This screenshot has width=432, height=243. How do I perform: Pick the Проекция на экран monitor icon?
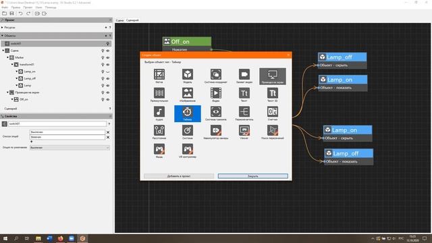(273, 76)
